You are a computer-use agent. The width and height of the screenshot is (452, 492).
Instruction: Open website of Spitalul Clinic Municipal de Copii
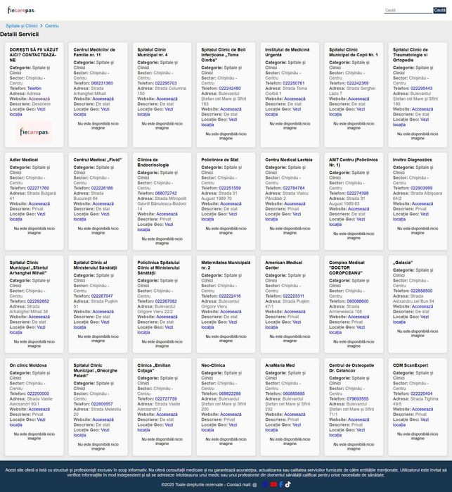point(359,99)
